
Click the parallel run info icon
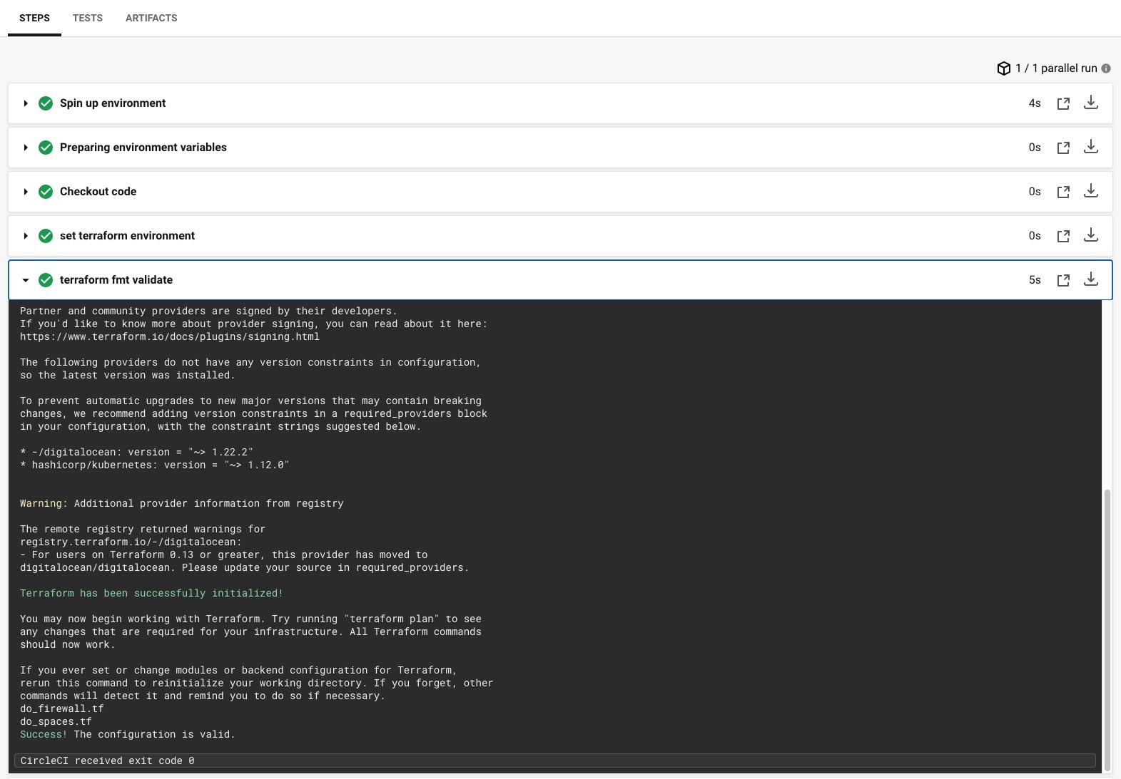pos(1106,68)
